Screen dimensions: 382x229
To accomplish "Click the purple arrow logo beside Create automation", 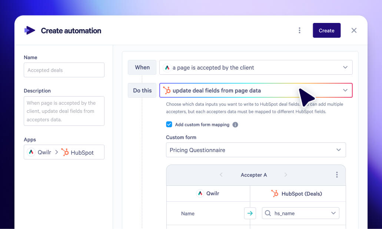I will 30,30.
